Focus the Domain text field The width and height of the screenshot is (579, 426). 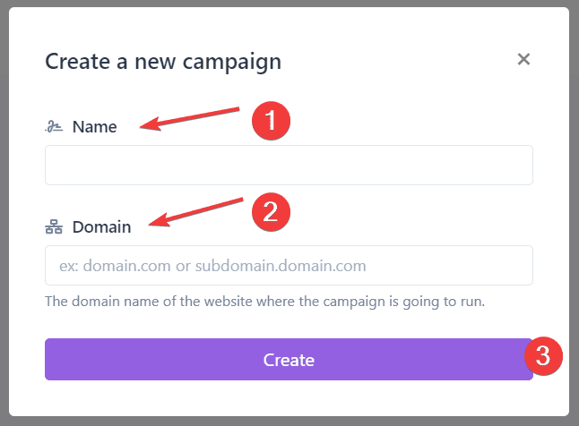[x=289, y=266]
